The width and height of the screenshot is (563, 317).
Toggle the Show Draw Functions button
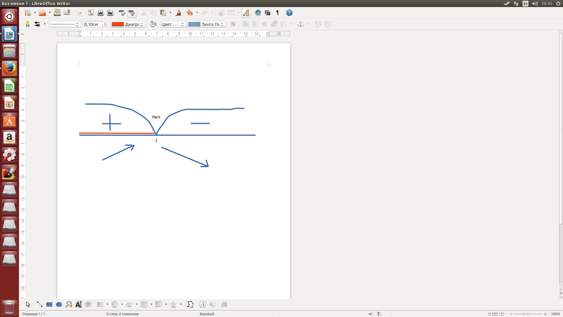(246, 13)
